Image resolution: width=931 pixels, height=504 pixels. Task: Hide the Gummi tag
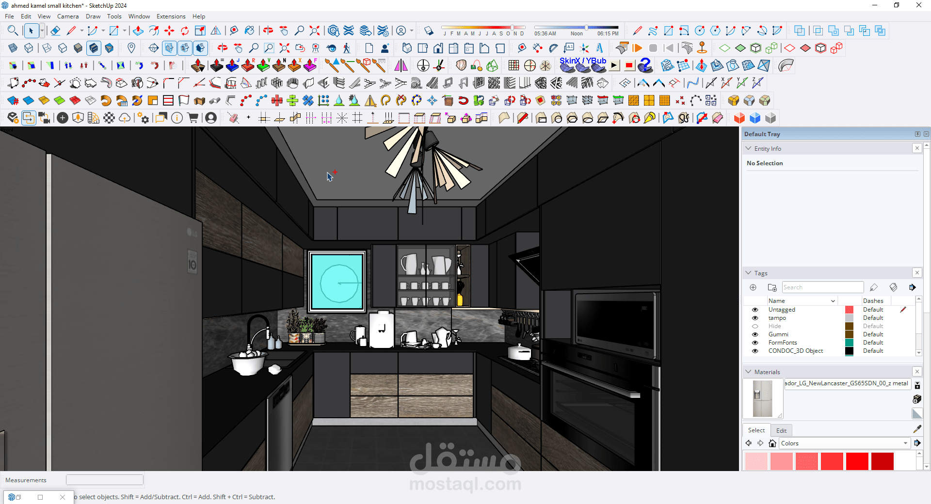pyautogui.click(x=755, y=334)
